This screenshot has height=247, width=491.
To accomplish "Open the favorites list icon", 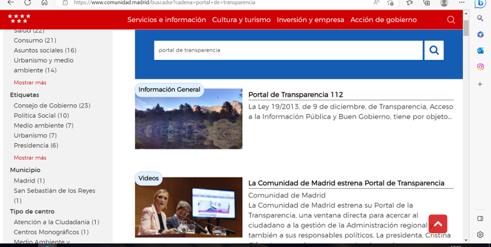I will coord(410,3).
